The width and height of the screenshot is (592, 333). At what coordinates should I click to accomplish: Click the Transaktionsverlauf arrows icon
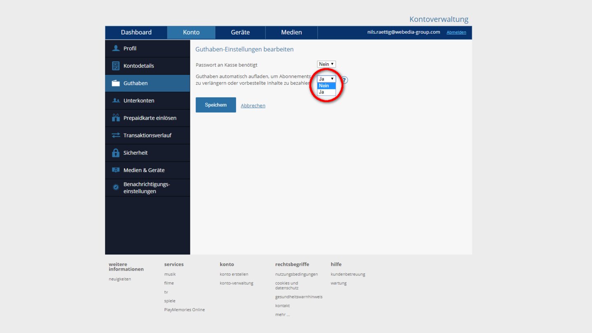(116, 135)
